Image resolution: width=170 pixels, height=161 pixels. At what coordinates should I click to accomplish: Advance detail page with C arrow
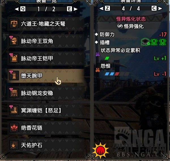[x=157, y=8]
